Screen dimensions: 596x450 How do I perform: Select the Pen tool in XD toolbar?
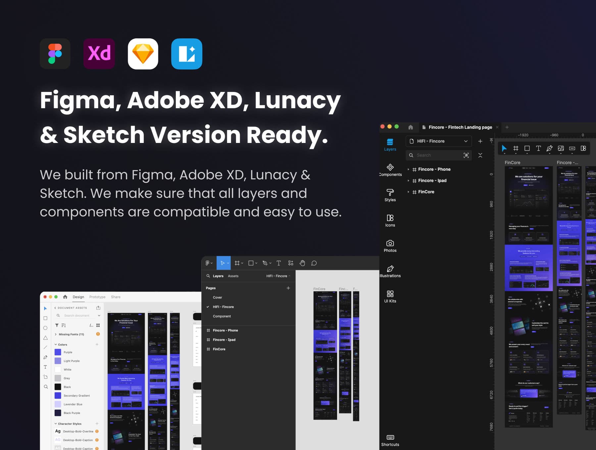[45, 357]
